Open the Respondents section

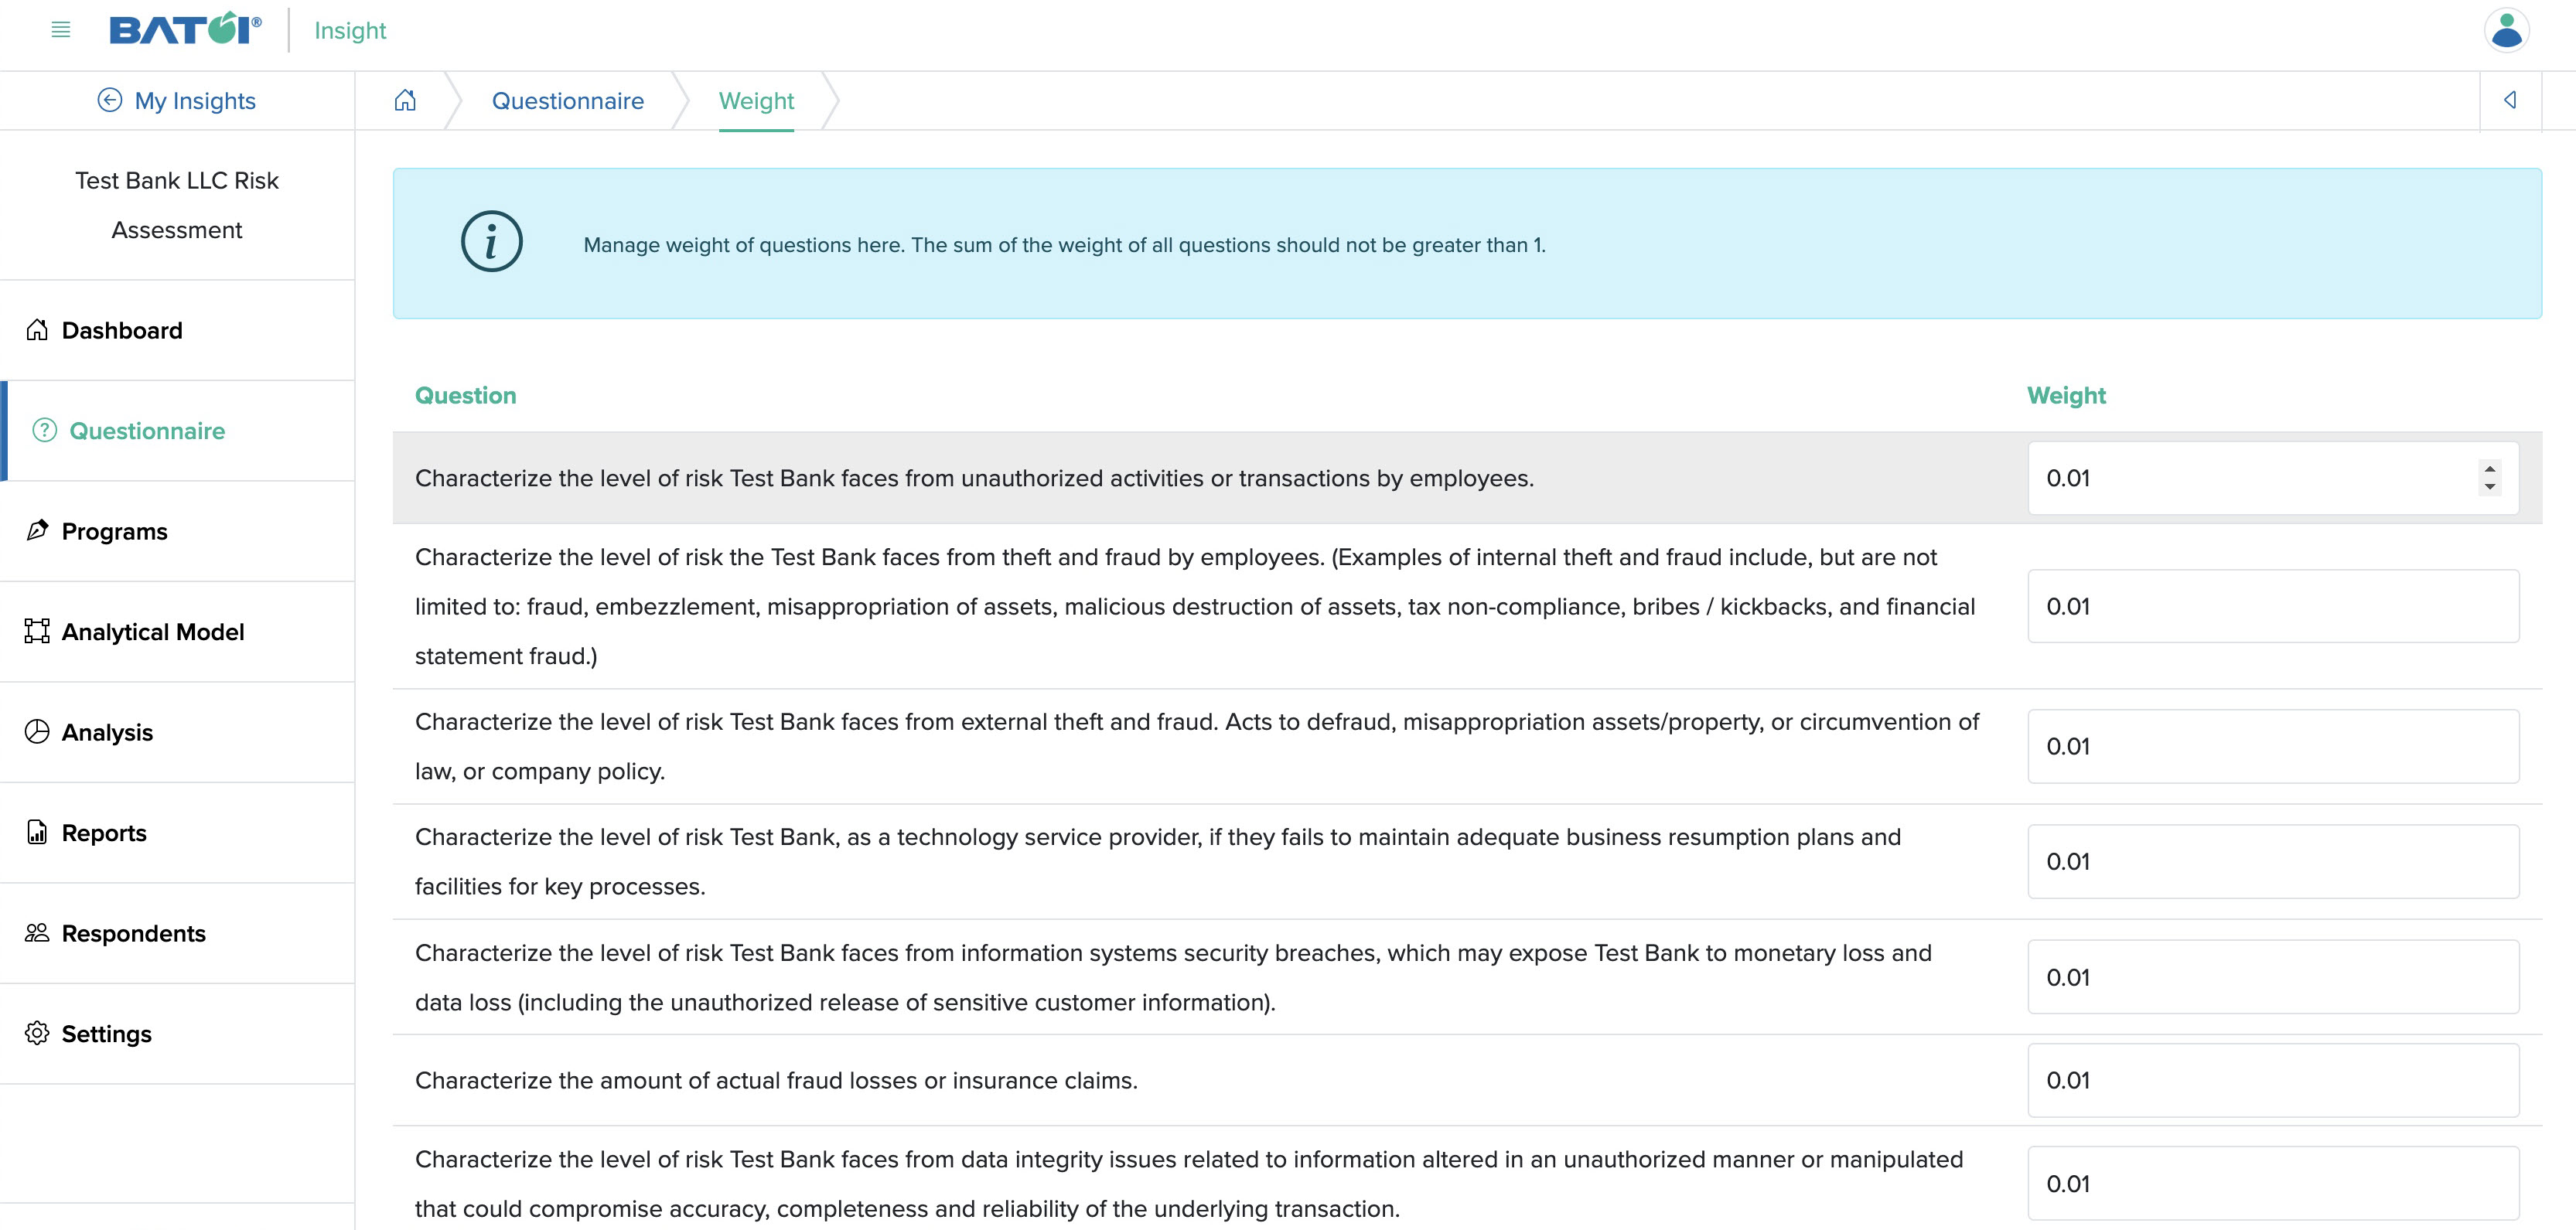click(x=177, y=933)
